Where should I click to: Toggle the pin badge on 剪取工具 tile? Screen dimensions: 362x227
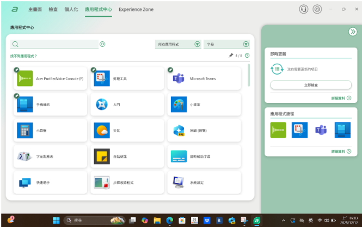point(94,70)
